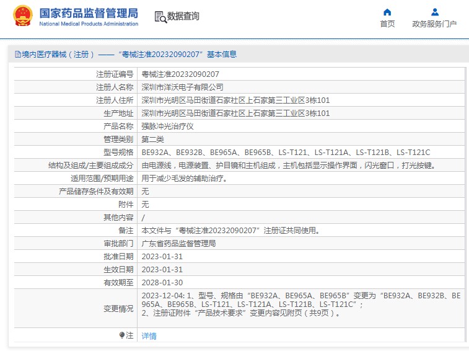The width and height of the screenshot is (469, 351).
Task: Click the 注册证附件 change line
Action: (241, 313)
